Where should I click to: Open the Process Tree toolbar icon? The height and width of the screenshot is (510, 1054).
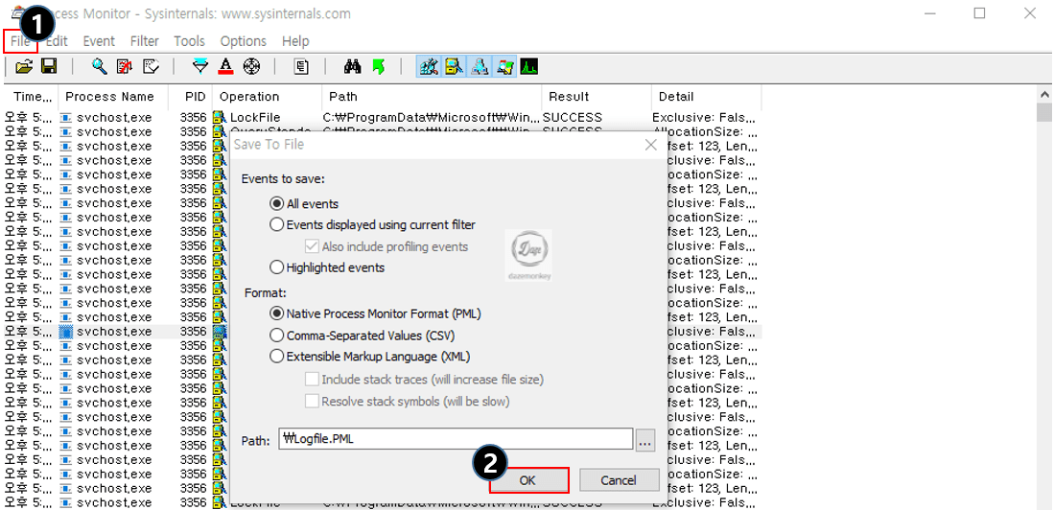(x=302, y=66)
